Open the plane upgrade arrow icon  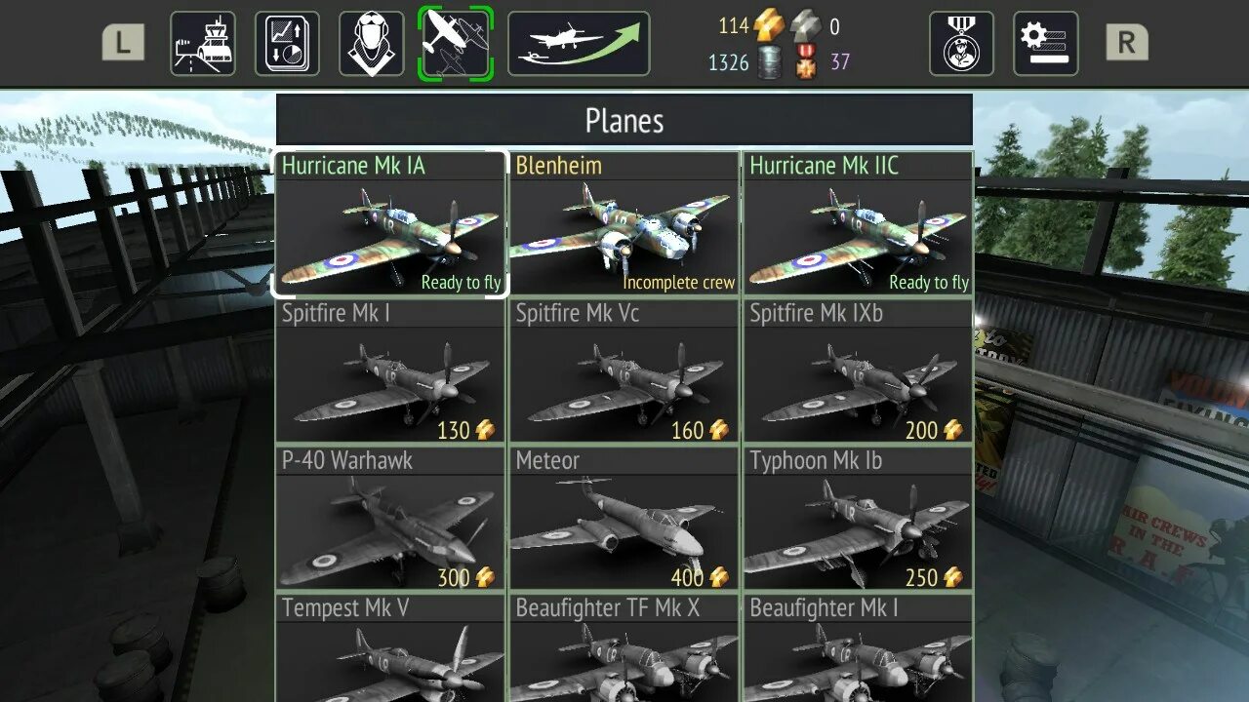point(579,43)
